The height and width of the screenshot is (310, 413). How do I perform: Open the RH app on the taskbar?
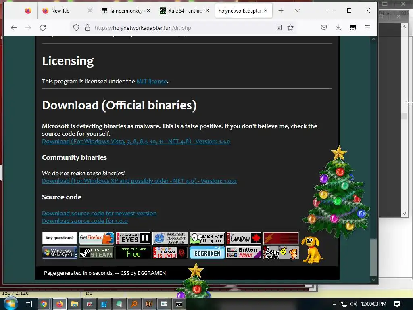coord(149,304)
